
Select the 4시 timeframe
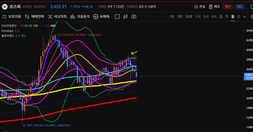[214, 16]
